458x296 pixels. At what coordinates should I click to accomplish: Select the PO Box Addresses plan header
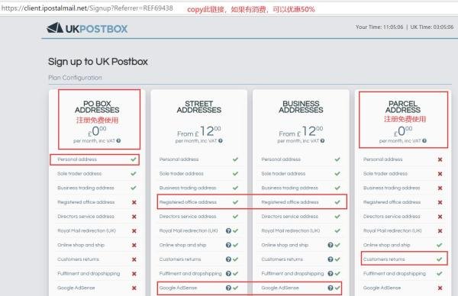pos(97,107)
